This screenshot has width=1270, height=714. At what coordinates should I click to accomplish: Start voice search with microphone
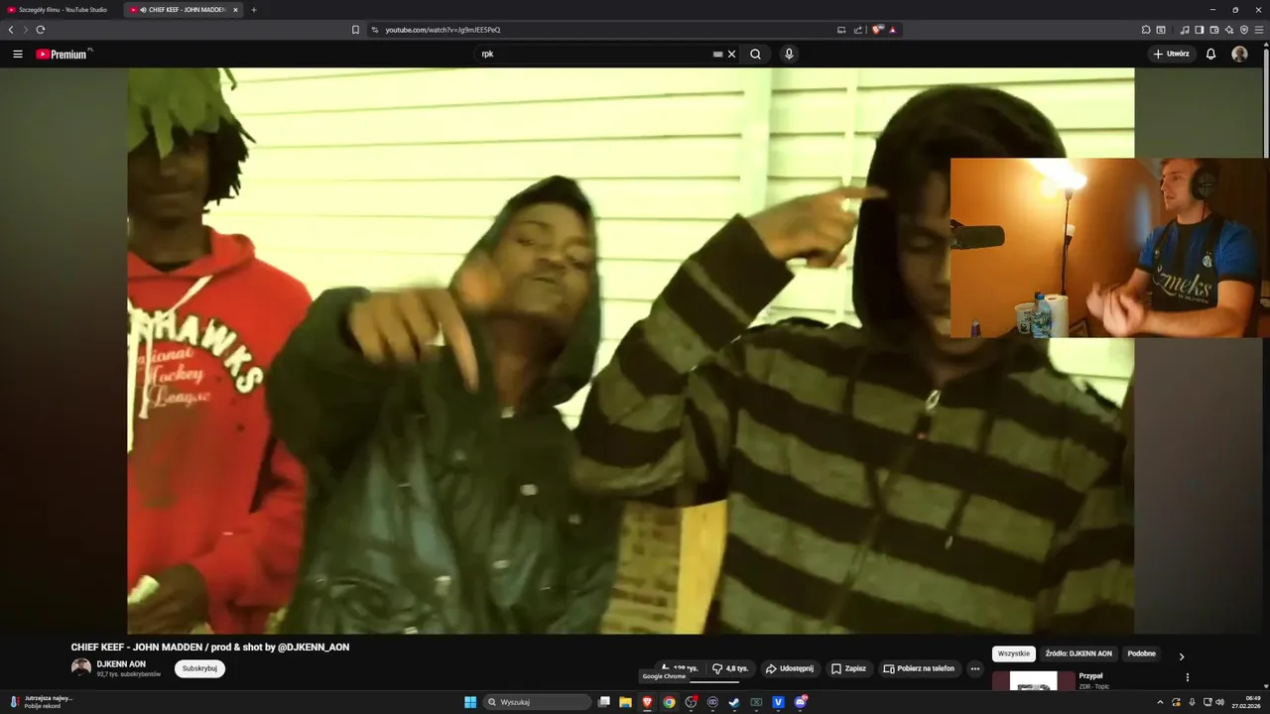[789, 55]
